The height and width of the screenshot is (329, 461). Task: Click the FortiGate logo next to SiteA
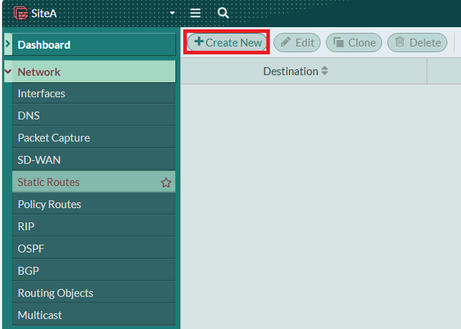point(21,13)
